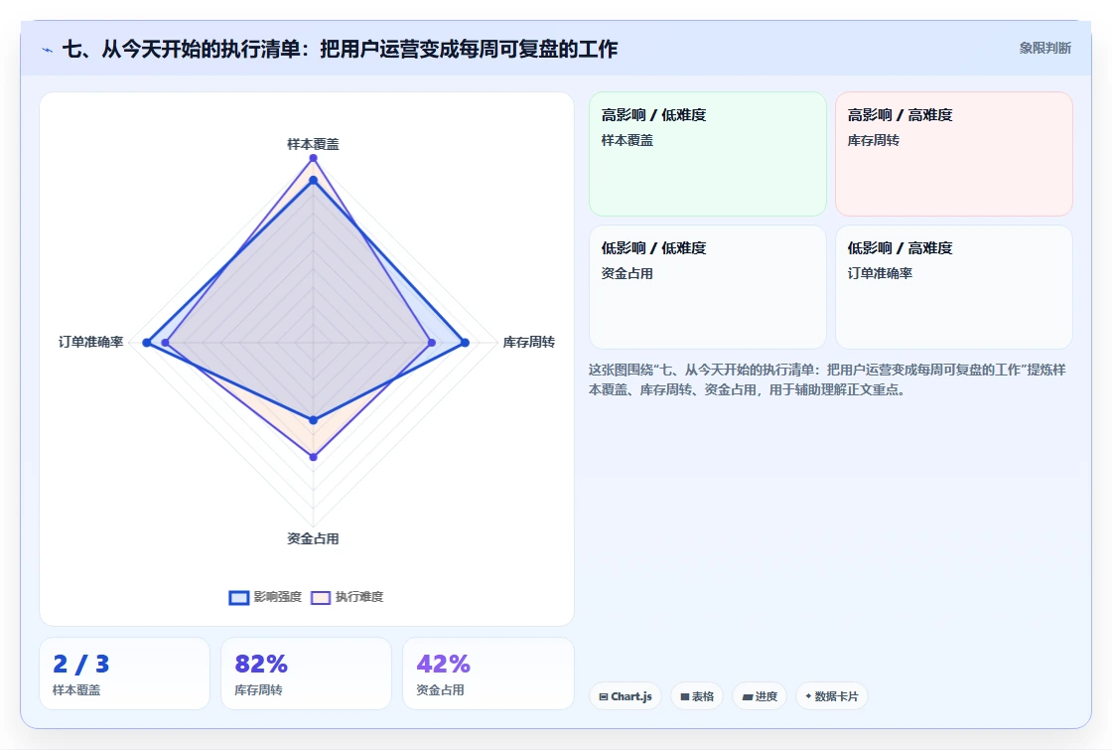Click blue data point on 库存周转 axis
Screen dimensions: 1112x750
click(466, 343)
